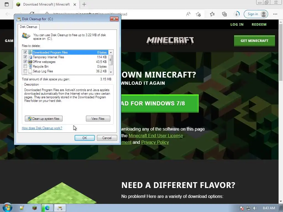The height and width of the screenshot is (212, 283).
Task: Open the Edge tab actions menu icon
Action: click(x=7, y=4)
